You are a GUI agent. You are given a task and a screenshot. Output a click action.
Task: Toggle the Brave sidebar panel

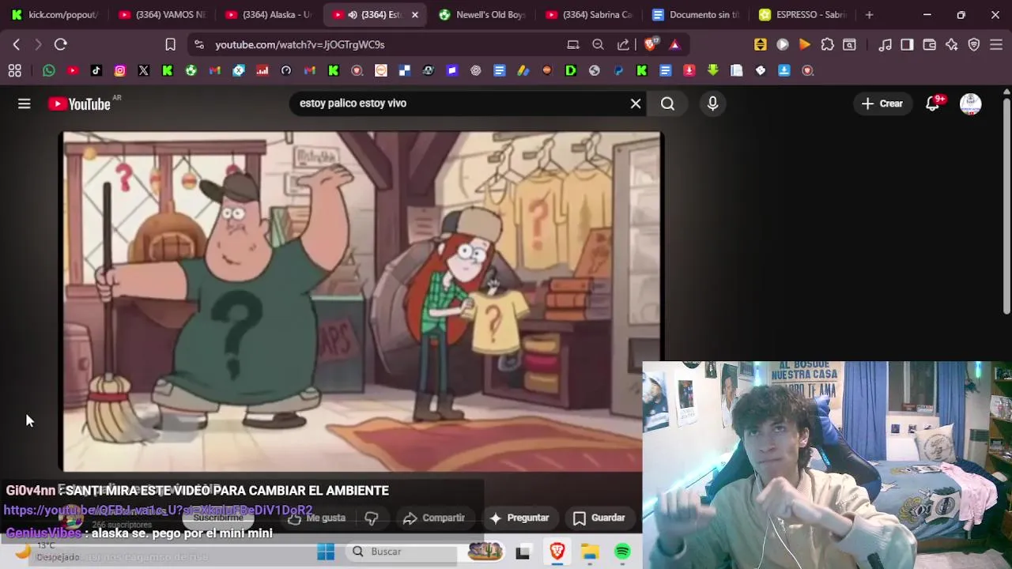pos(907,45)
